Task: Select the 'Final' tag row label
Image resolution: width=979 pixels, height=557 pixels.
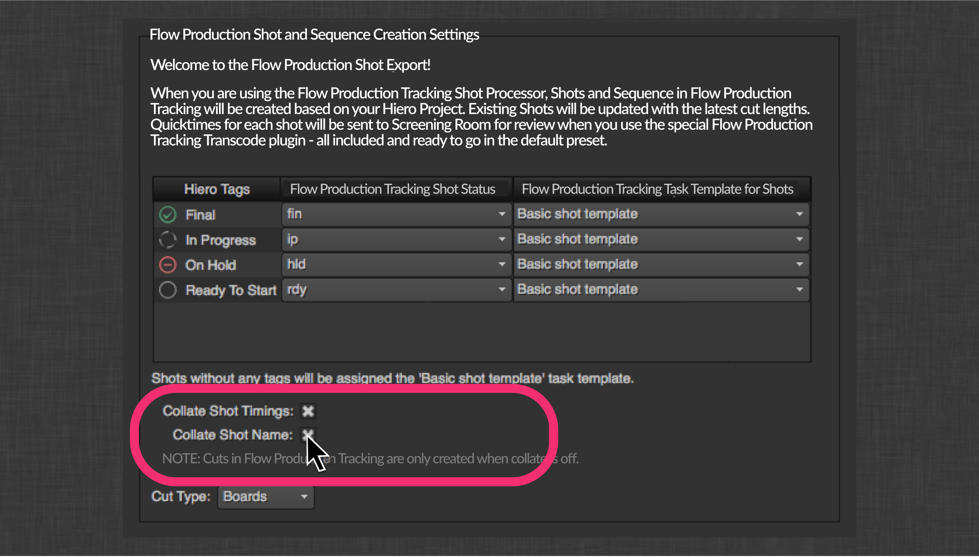Action: pos(200,215)
